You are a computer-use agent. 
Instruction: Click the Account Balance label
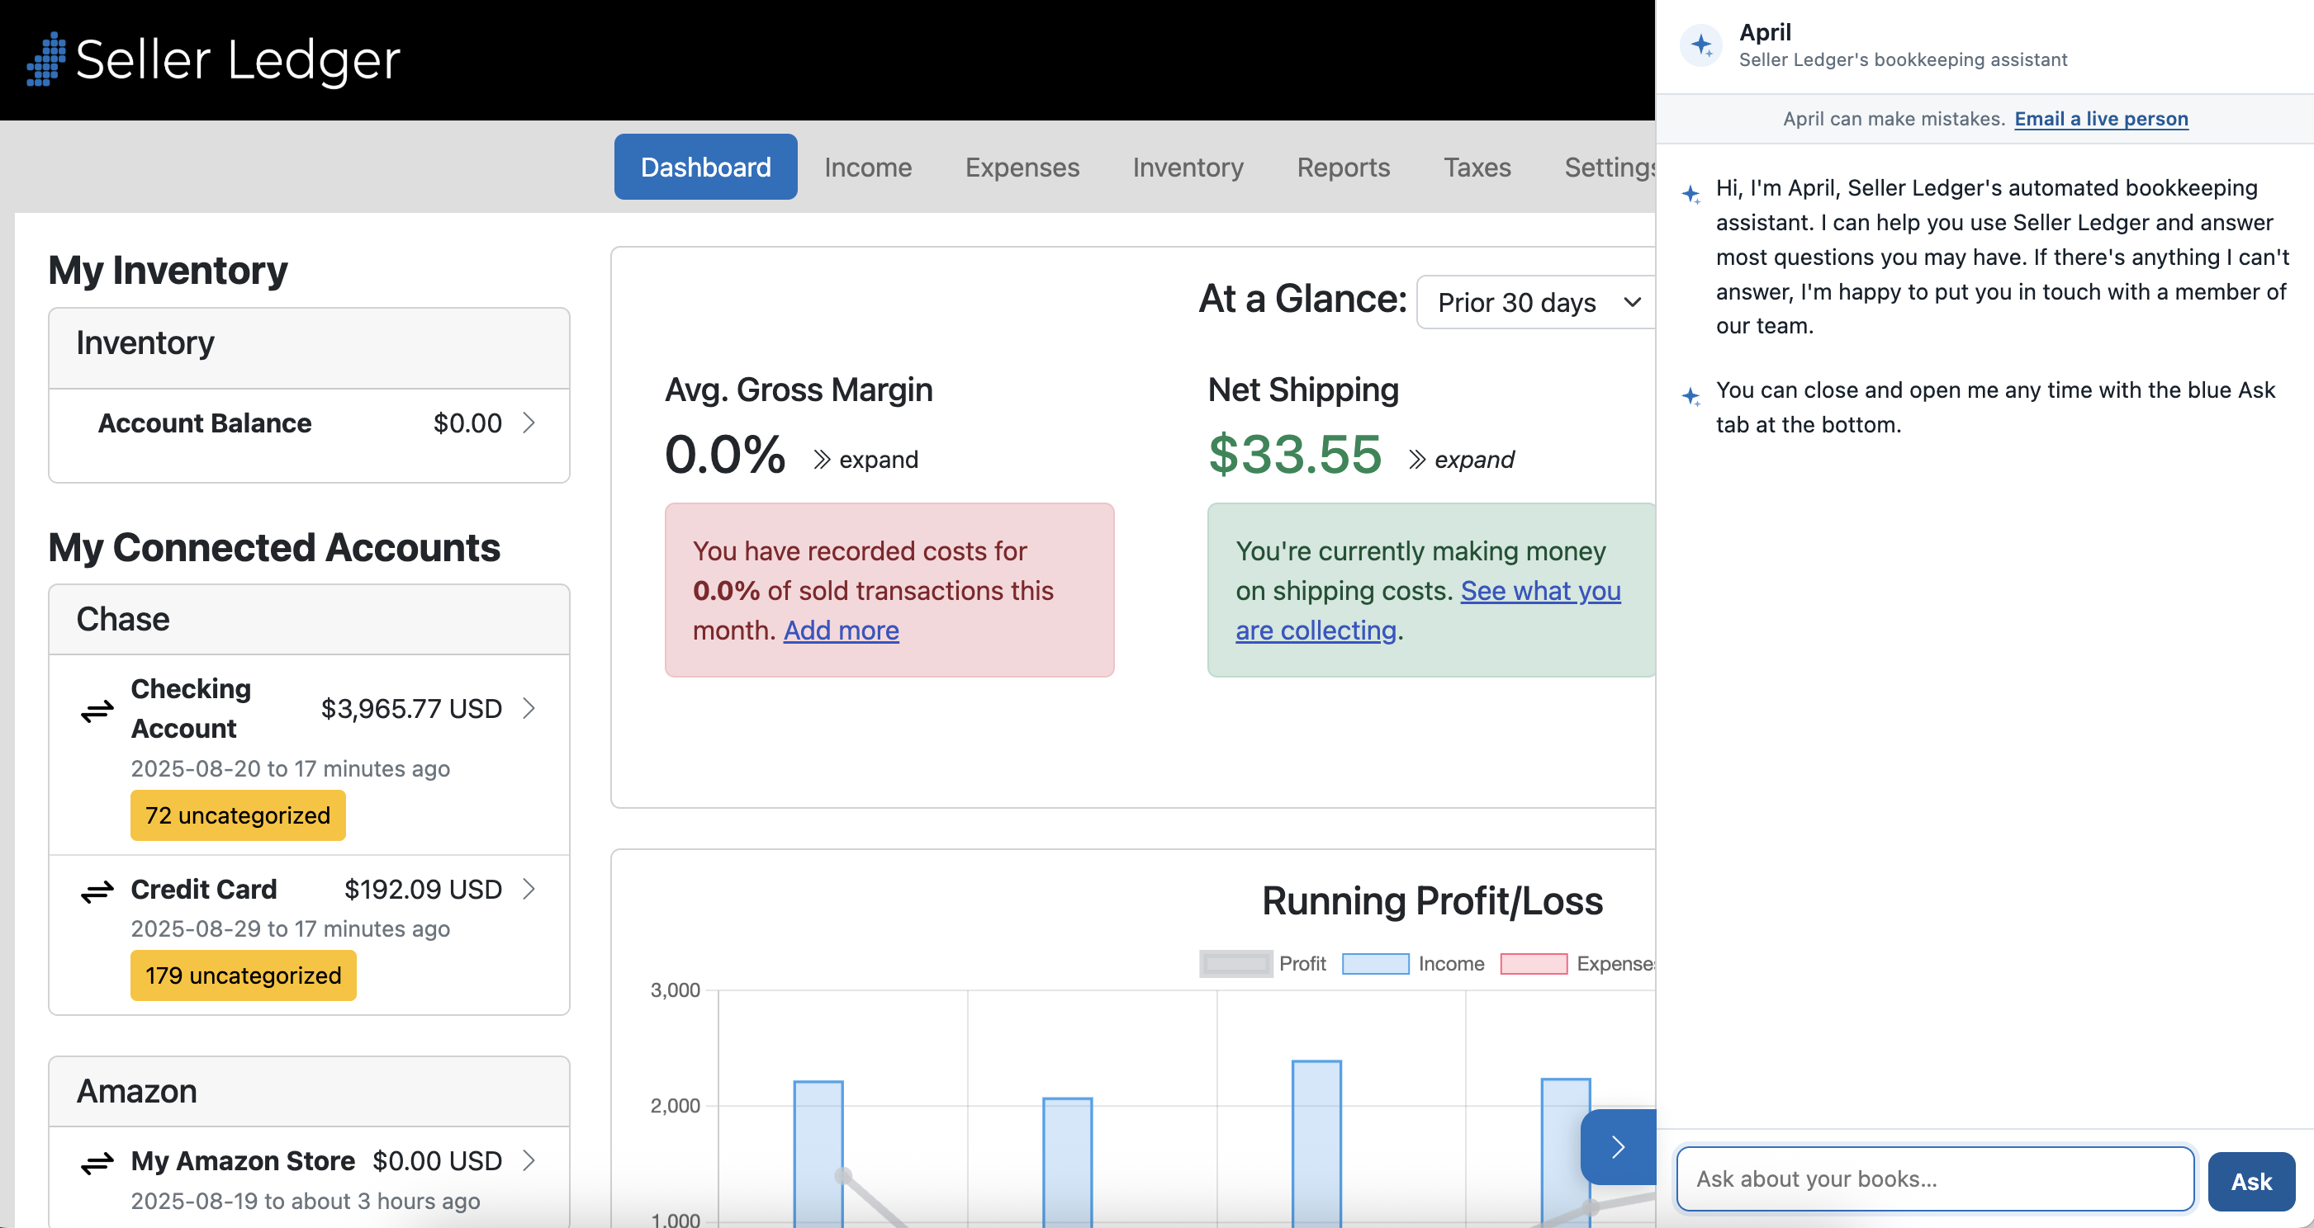point(205,423)
